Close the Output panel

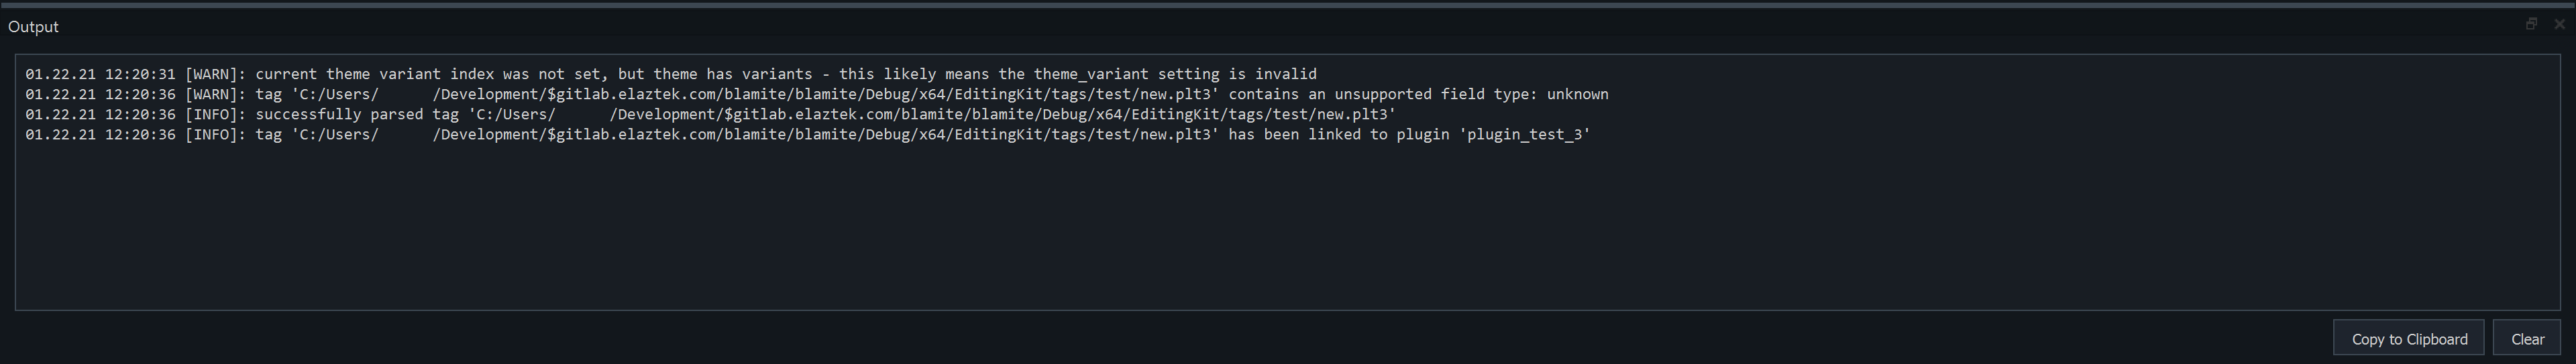pos(2559,24)
